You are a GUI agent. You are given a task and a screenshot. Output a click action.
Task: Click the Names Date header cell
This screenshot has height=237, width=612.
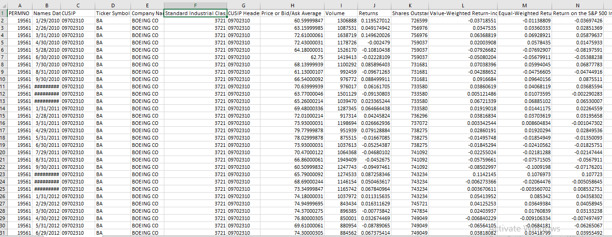(x=46, y=13)
